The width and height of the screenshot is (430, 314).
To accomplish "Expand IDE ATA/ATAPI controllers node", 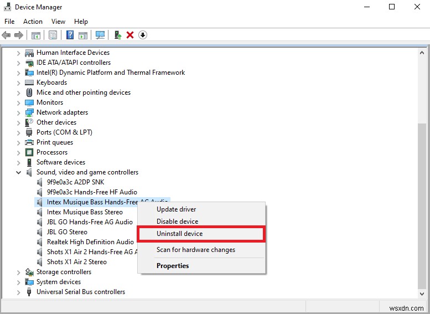I will 18,63.
